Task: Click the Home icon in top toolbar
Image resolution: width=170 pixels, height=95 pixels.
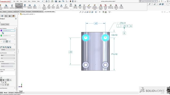Action: (46, 1)
